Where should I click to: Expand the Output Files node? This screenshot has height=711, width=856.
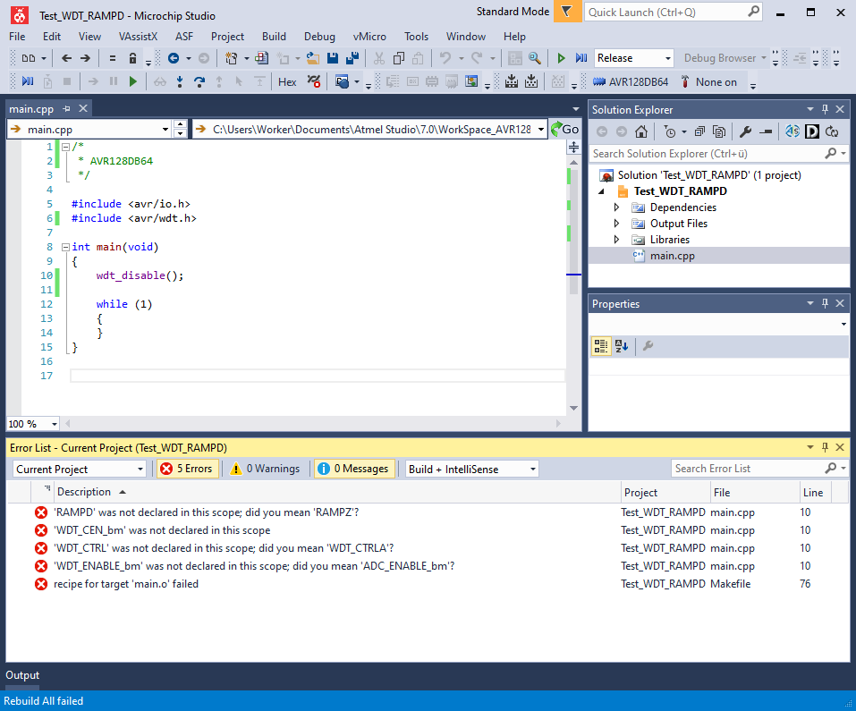(x=616, y=224)
